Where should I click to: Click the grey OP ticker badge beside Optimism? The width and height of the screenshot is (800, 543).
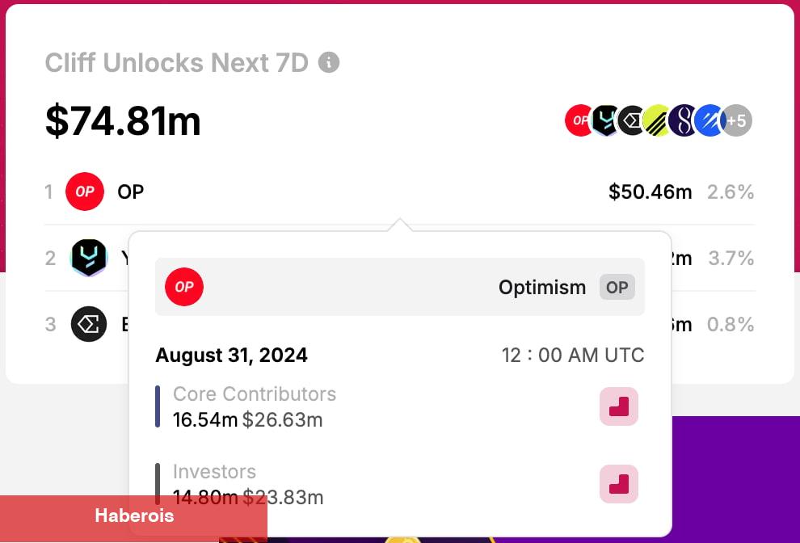point(617,288)
